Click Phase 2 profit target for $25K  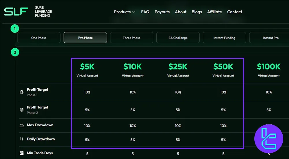[178, 110]
